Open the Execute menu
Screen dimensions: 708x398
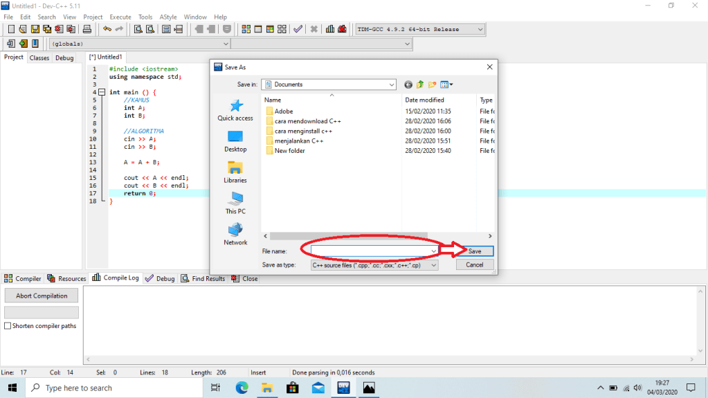click(x=120, y=17)
